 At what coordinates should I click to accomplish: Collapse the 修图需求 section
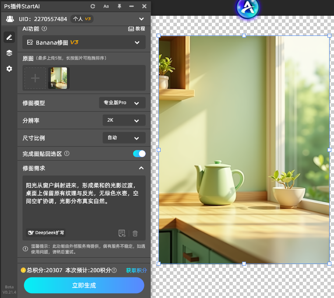141,168
